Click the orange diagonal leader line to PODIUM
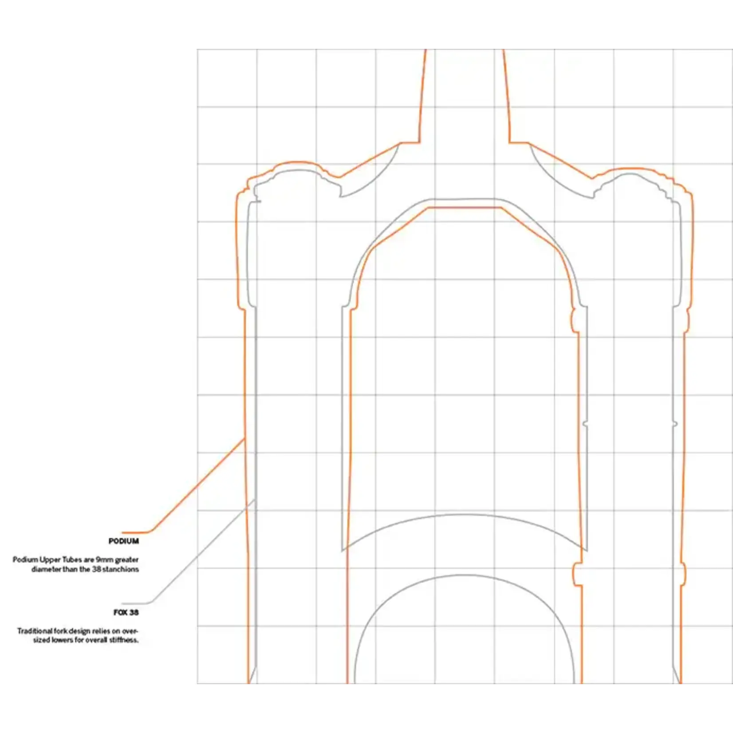Viewport: 733px width, 733px height. pyautogui.click(x=197, y=485)
